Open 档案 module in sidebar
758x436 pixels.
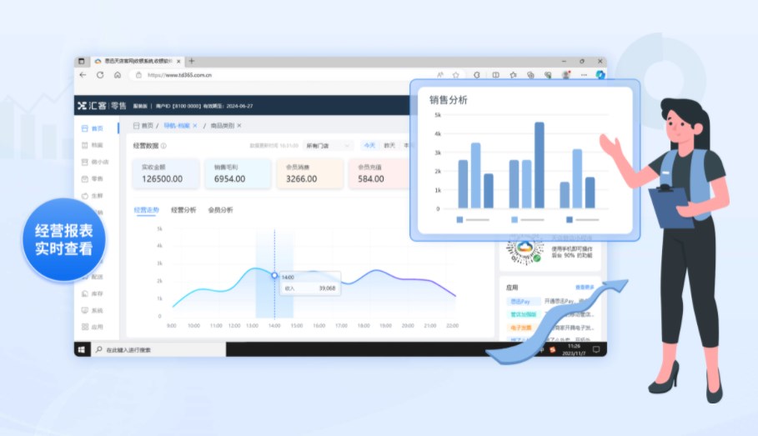click(x=93, y=145)
